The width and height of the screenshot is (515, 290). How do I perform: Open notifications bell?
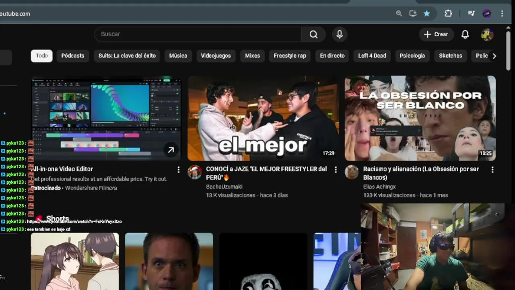click(465, 34)
